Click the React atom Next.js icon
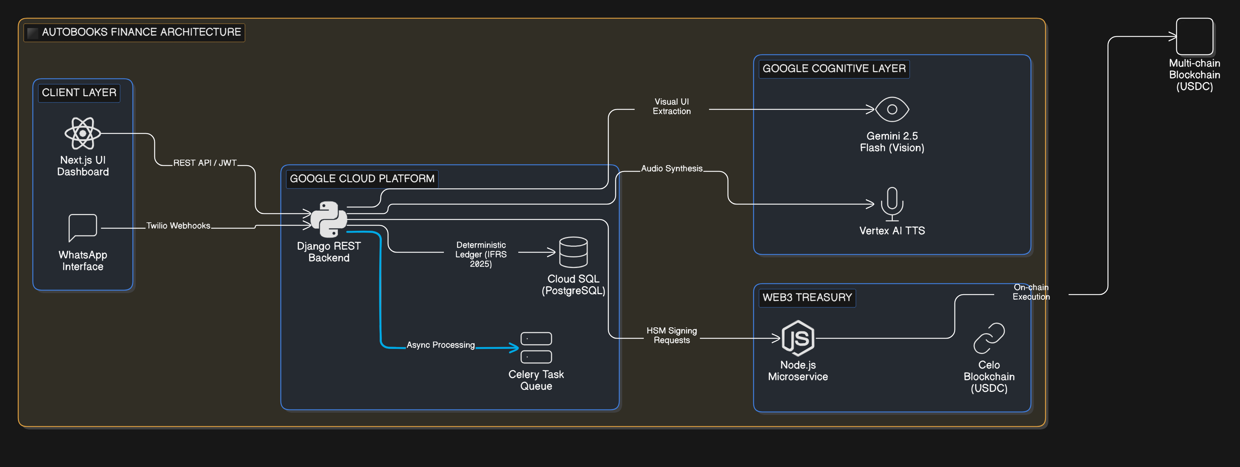Screen dimensions: 1240x467 (x=83, y=133)
